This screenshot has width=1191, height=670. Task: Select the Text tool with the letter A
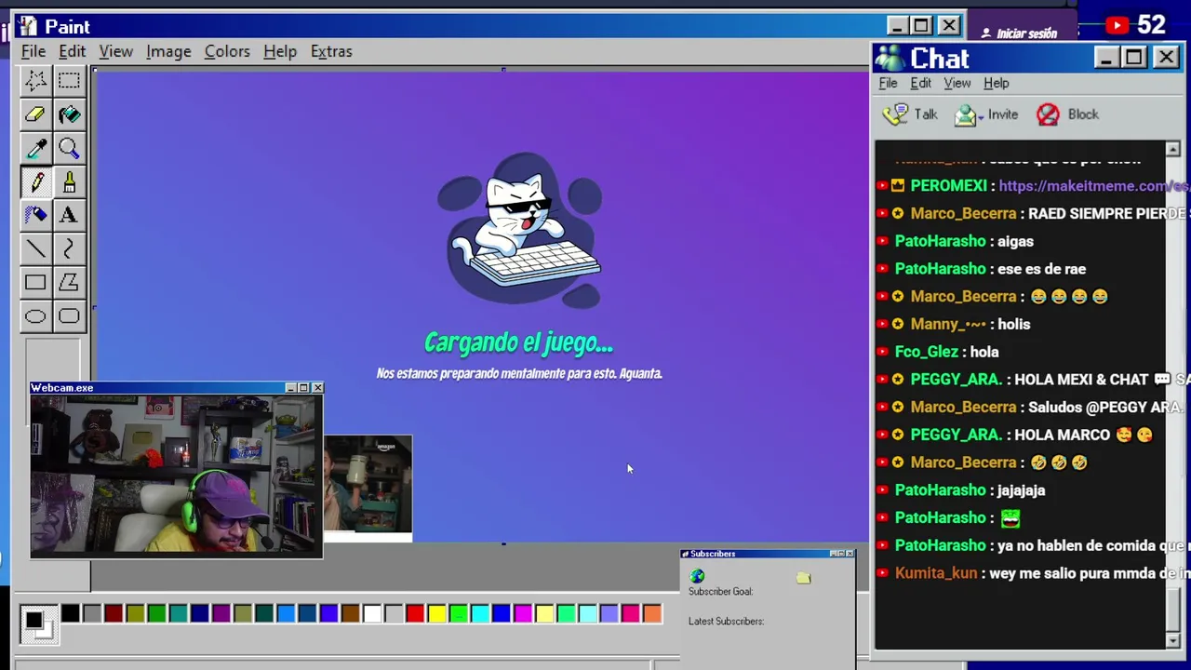click(69, 215)
